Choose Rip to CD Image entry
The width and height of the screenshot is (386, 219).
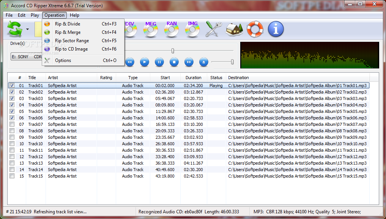(x=83, y=49)
